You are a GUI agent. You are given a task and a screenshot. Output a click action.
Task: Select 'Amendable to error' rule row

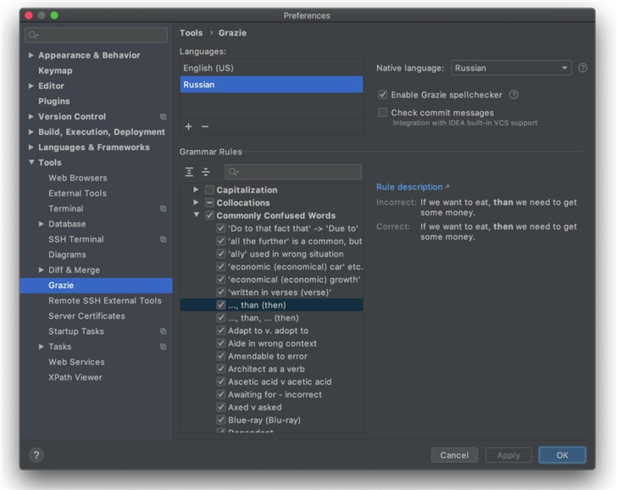click(x=271, y=356)
